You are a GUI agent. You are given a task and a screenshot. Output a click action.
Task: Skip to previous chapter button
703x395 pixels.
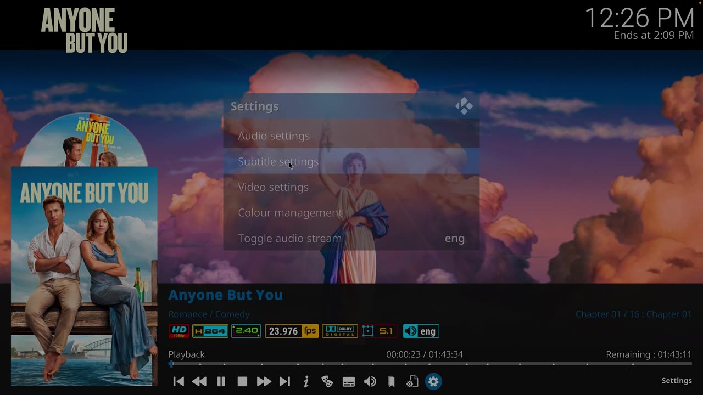click(178, 381)
